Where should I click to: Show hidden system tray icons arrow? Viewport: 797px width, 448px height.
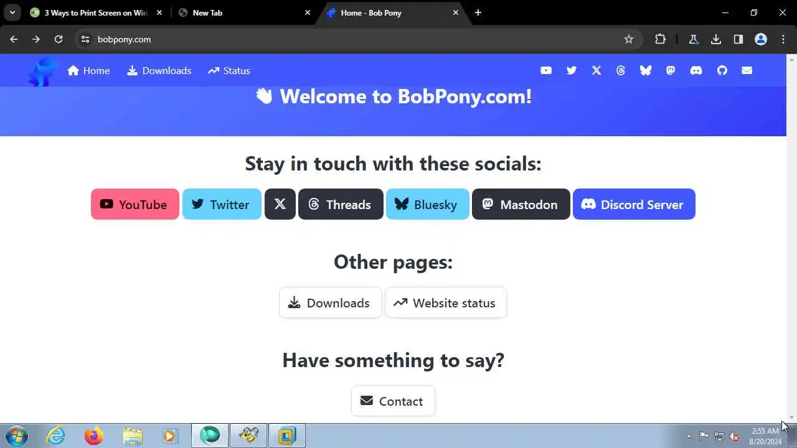click(x=689, y=436)
